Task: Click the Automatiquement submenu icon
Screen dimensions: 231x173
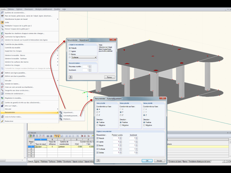Action: (x=61, y=116)
